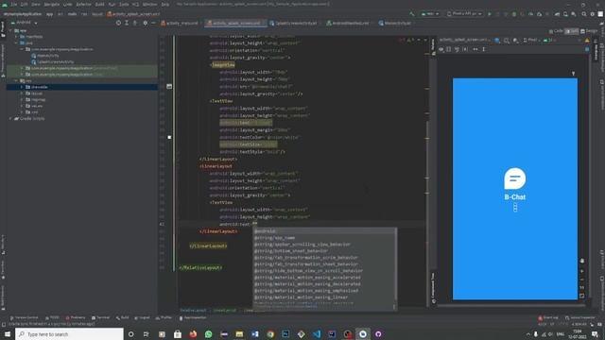Open WhatsApp from the taskbar
Viewport: 605px width, 340px height.
tap(208, 333)
